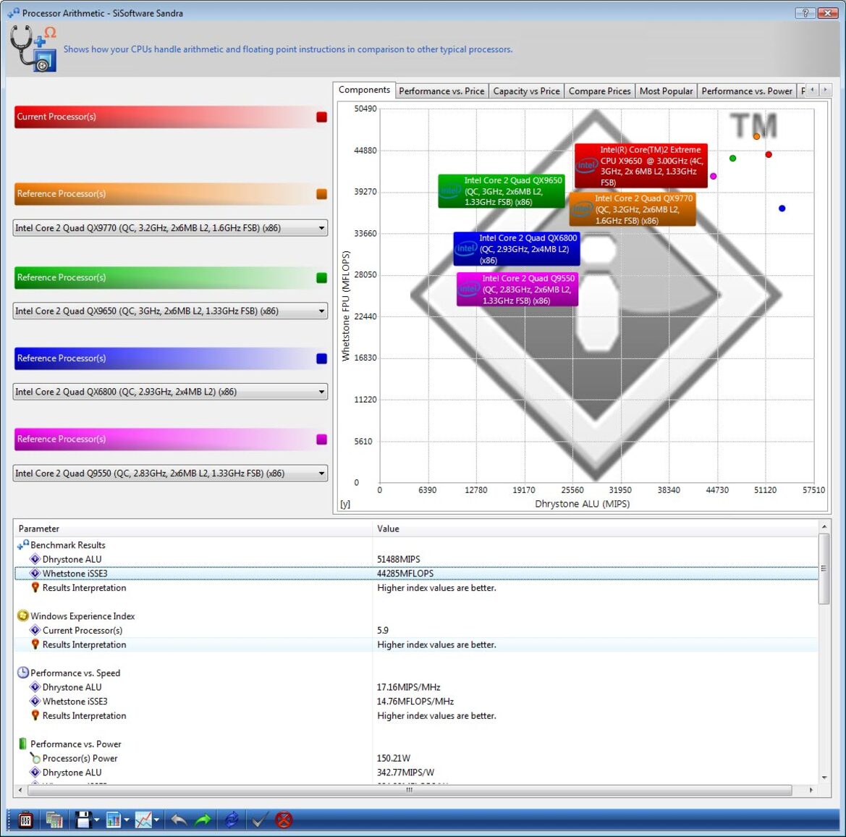
Task: Click the Windows Experience Index group icon
Action: [23, 615]
